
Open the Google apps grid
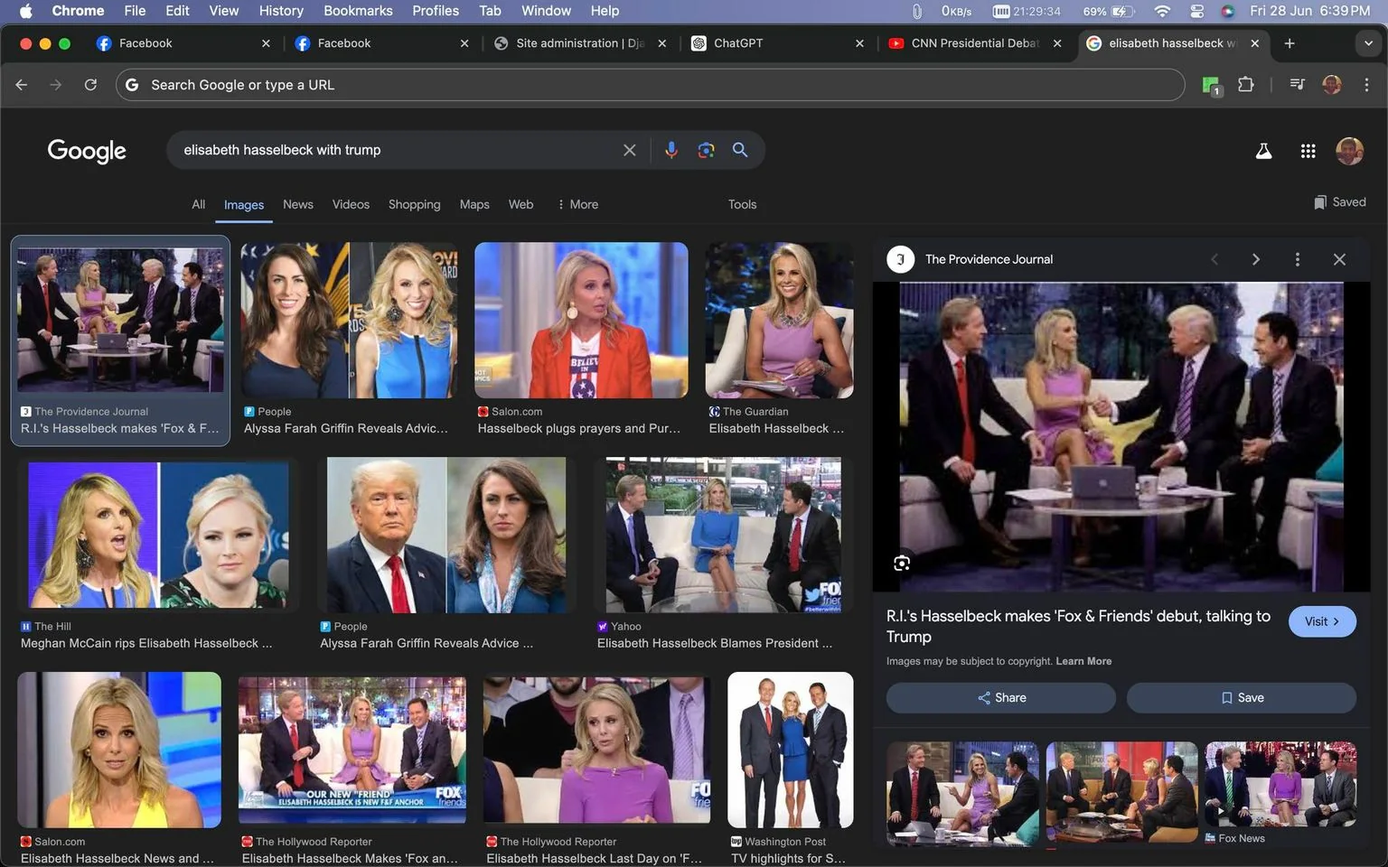click(1308, 151)
